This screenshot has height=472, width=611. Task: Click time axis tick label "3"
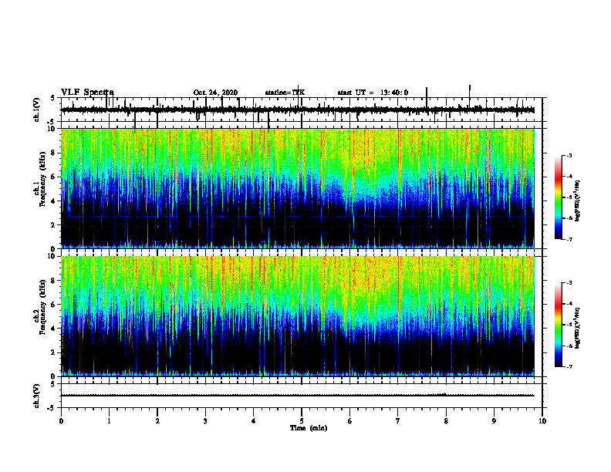pos(205,421)
